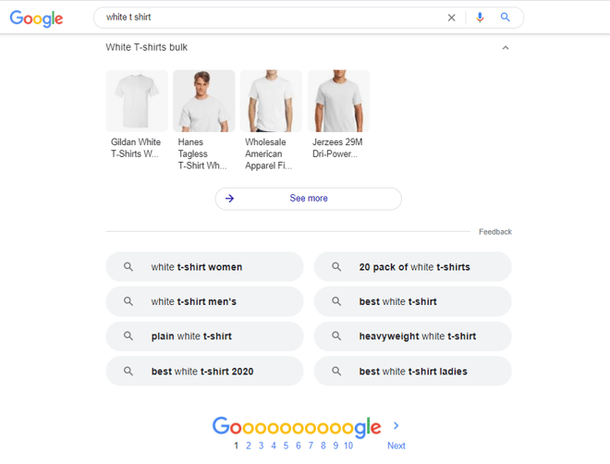Click next-page chevron beside Gooooogle logo
The width and height of the screenshot is (610, 464).
coord(396,425)
